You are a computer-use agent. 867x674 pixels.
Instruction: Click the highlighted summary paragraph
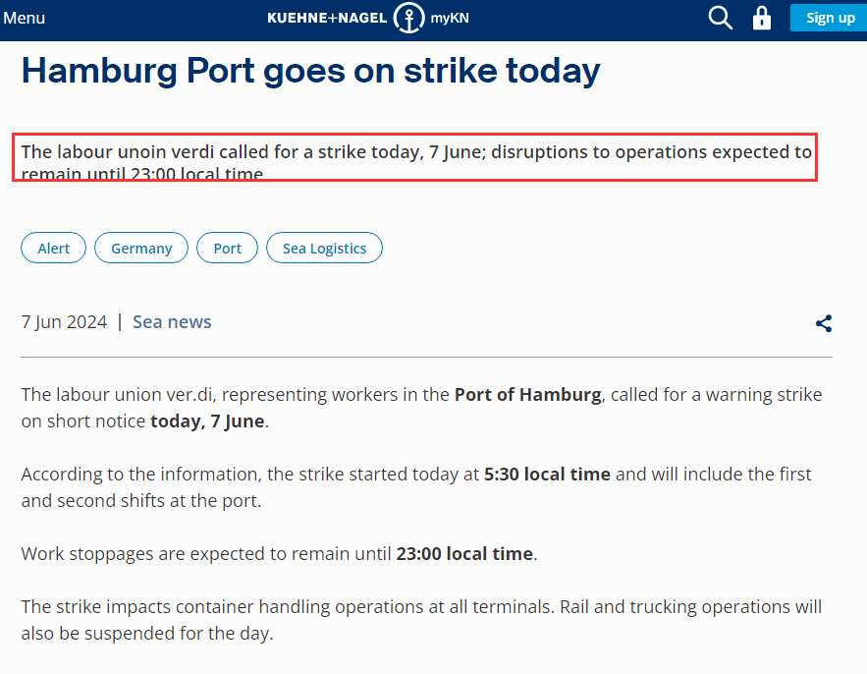click(414, 157)
